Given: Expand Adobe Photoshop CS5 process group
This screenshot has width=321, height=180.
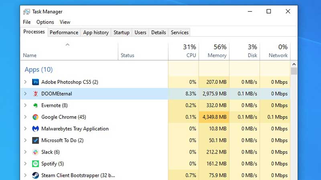Looking at the screenshot, I should click(25, 82).
